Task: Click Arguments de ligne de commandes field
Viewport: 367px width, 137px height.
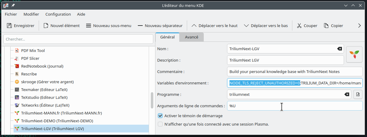Action: point(295,106)
